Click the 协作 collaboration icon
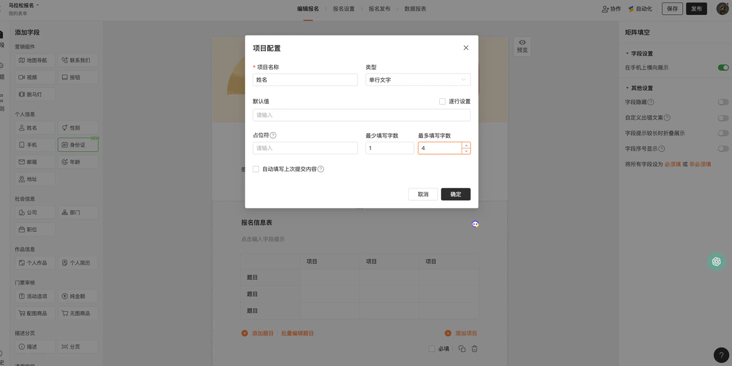The width and height of the screenshot is (732, 366). pos(605,9)
